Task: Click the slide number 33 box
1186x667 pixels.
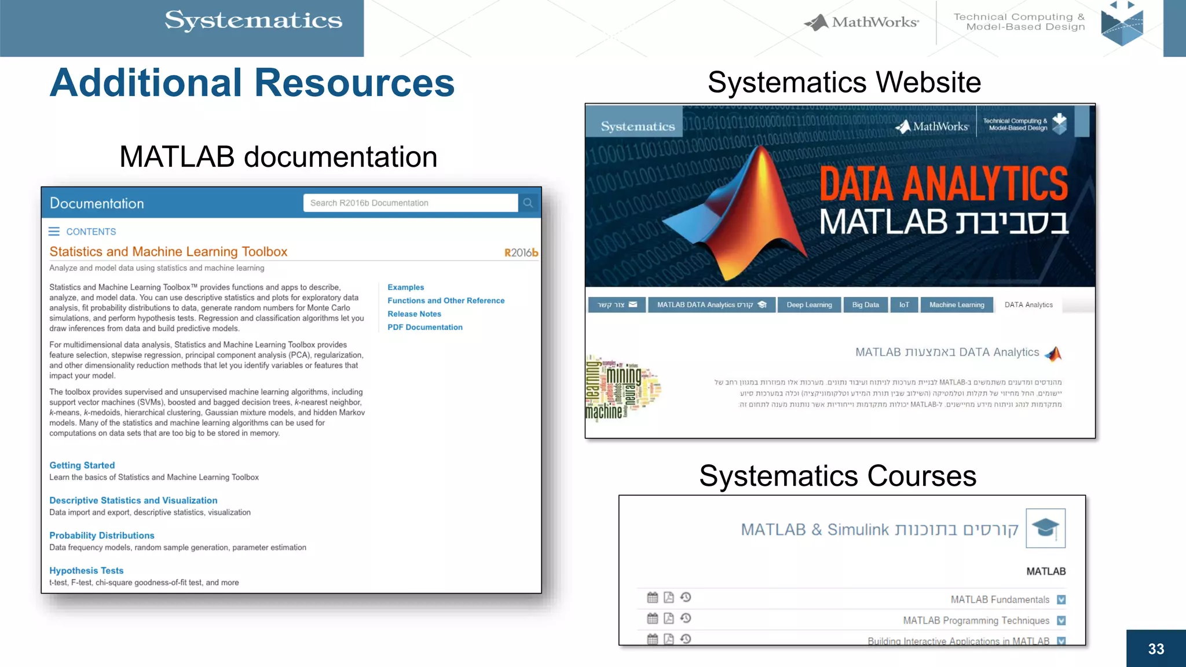Action: (1156, 648)
